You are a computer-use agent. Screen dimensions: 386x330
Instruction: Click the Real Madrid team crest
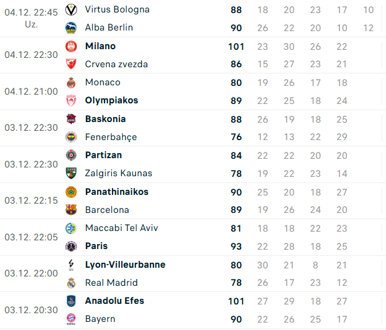tap(71, 283)
